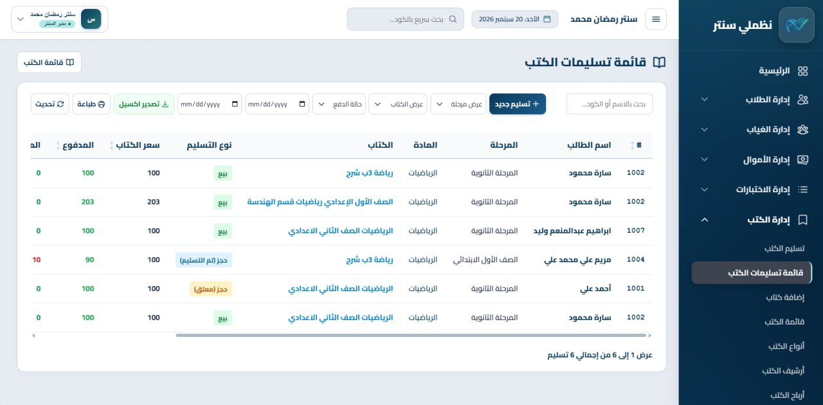Screen dimensions: 823x405
Task: Open رياضة 3ب شرح link in مريم row
Action: (369, 260)
